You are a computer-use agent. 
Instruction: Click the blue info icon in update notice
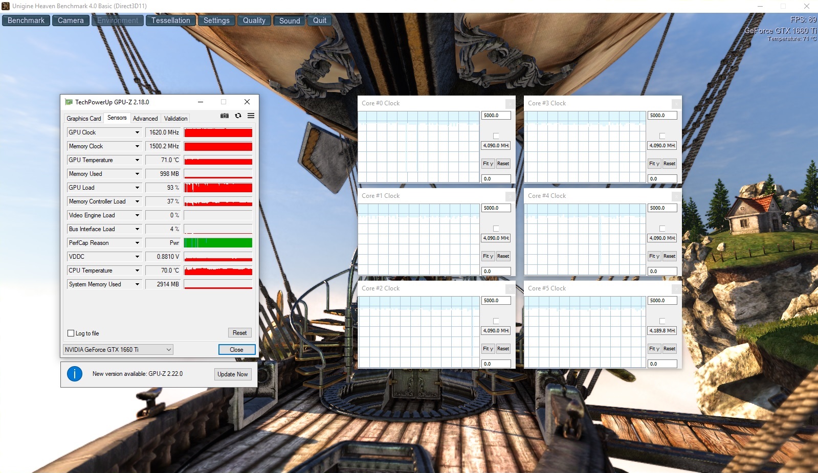click(75, 374)
